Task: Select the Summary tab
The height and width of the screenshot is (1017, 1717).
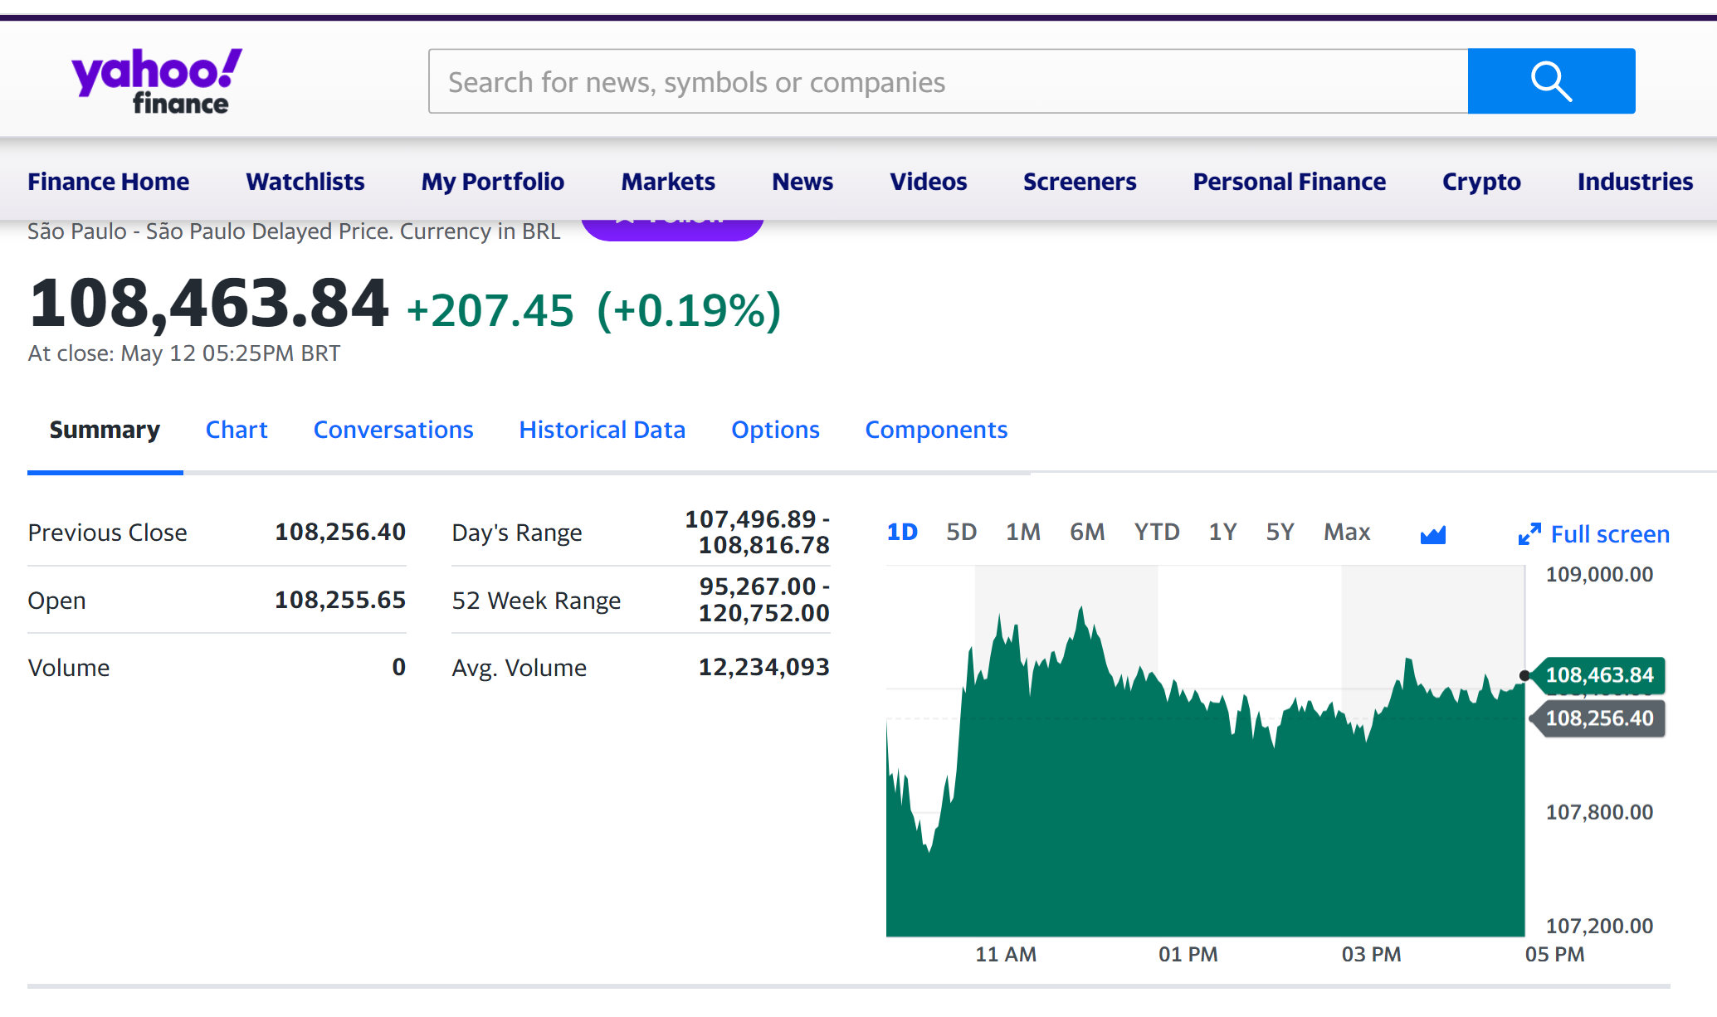Action: pyautogui.click(x=105, y=430)
